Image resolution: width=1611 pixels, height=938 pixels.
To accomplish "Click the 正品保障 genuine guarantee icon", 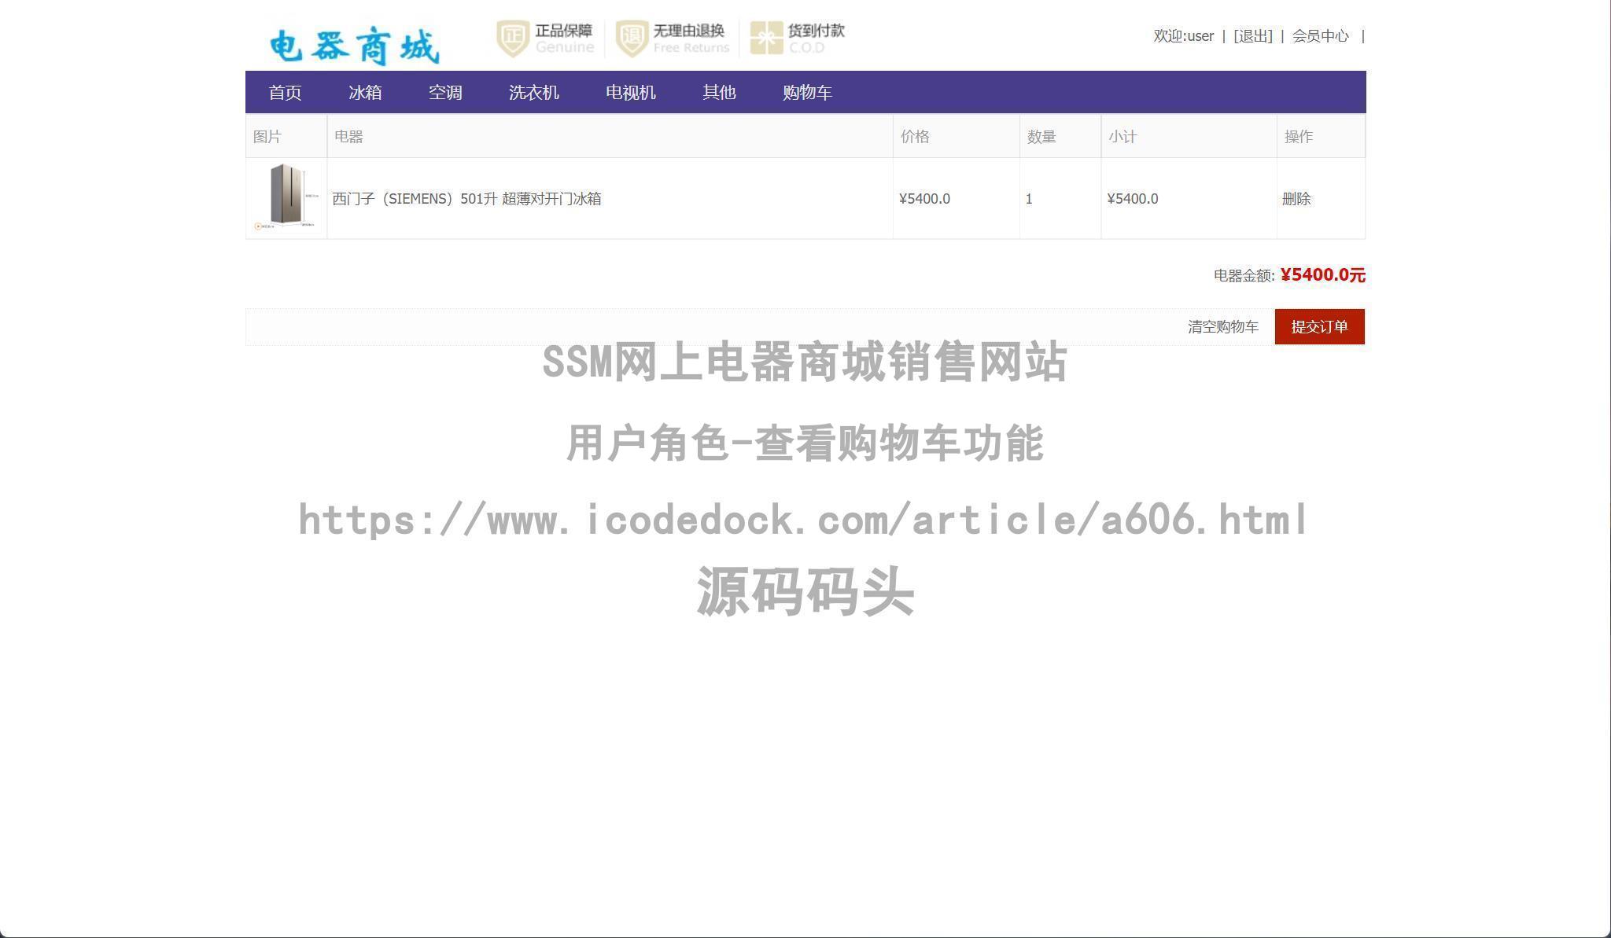I will click(545, 36).
